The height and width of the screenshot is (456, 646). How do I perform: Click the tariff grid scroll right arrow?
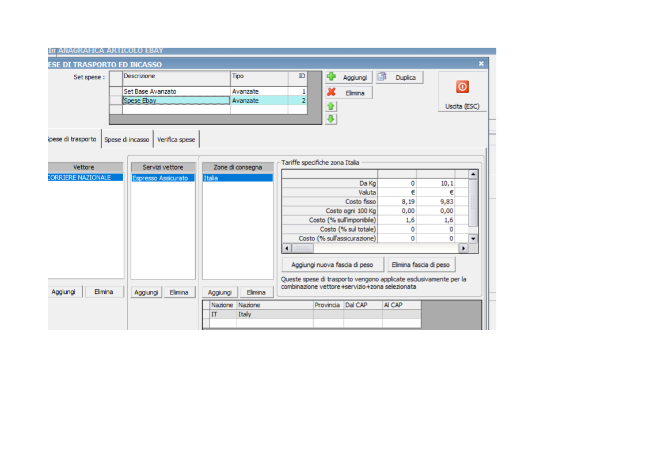point(463,248)
